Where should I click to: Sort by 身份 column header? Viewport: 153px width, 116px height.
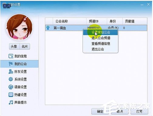click(115, 21)
